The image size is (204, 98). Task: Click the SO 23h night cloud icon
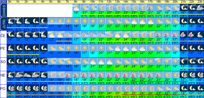click(200, 61)
